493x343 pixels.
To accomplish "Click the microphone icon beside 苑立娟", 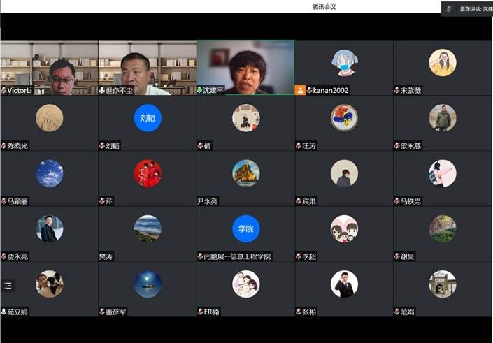I will 4,312.
